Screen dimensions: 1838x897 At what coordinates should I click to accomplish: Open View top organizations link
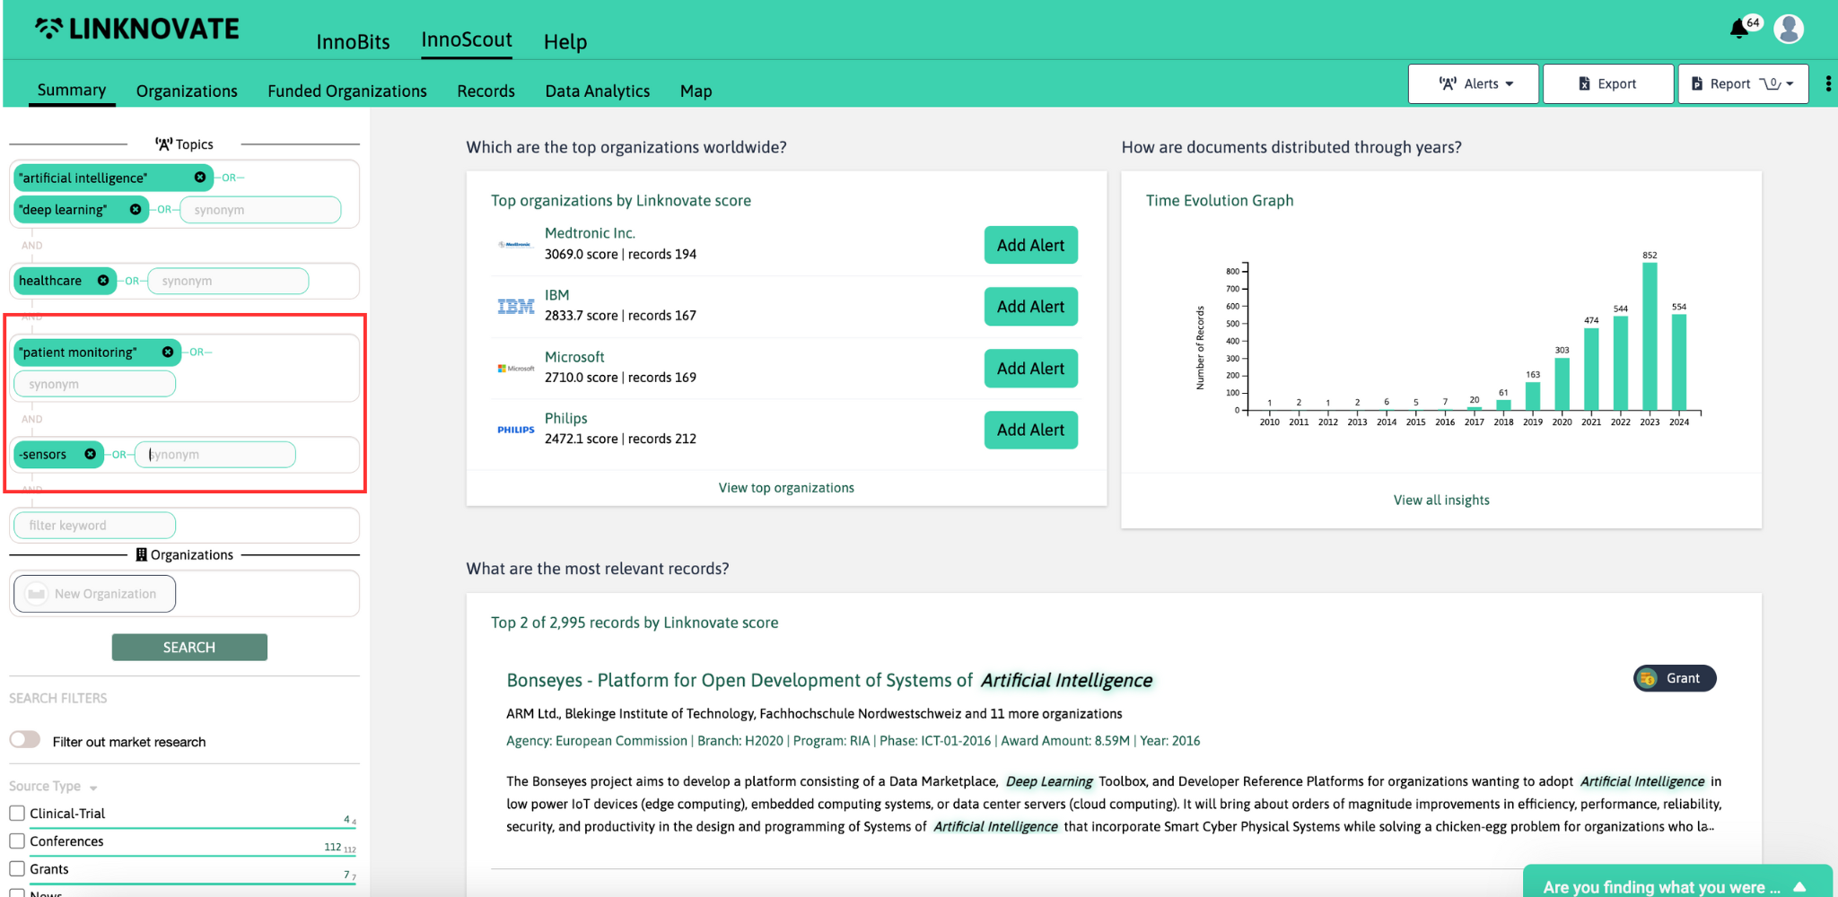click(x=786, y=487)
